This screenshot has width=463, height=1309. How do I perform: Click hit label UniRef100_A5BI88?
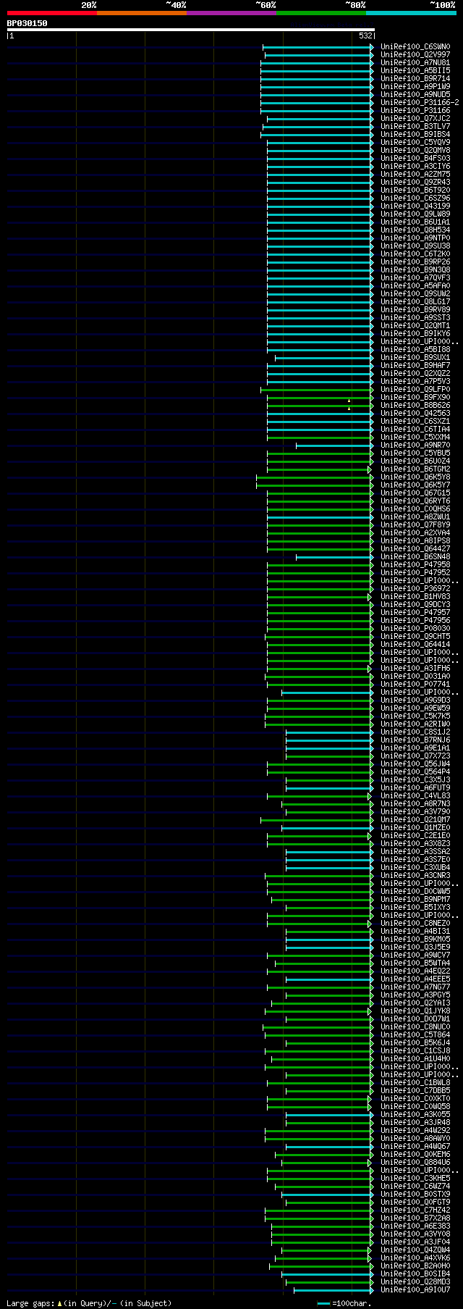(x=415, y=350)
